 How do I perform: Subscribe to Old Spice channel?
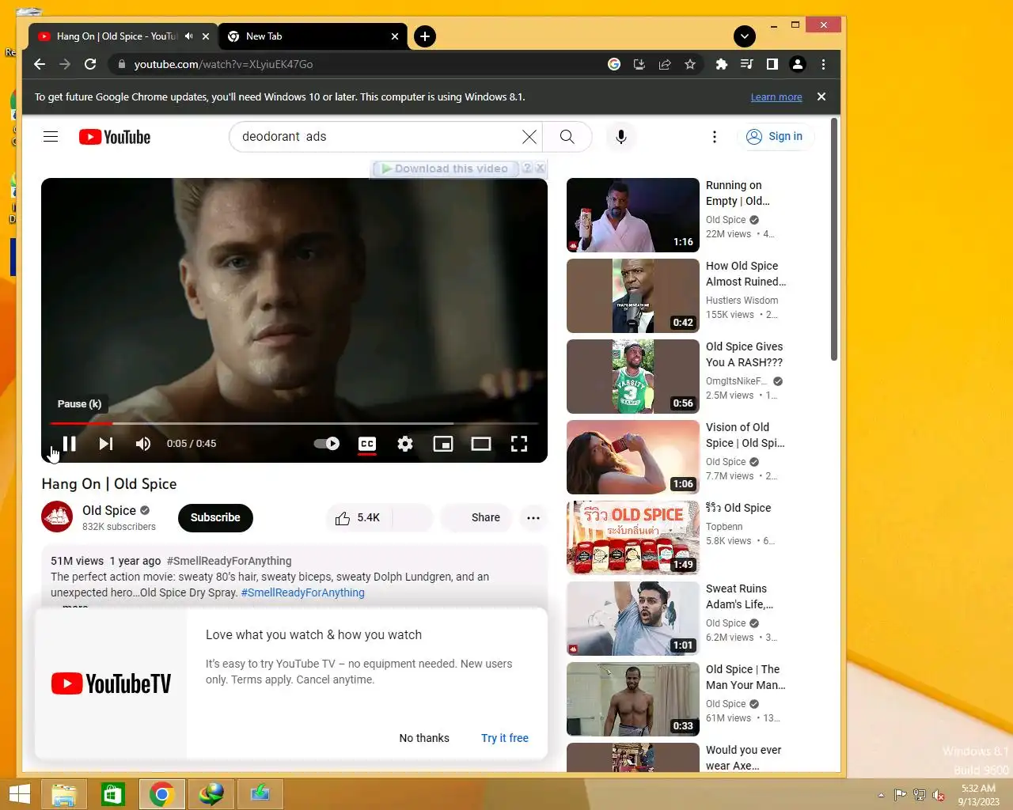[215, 517]
